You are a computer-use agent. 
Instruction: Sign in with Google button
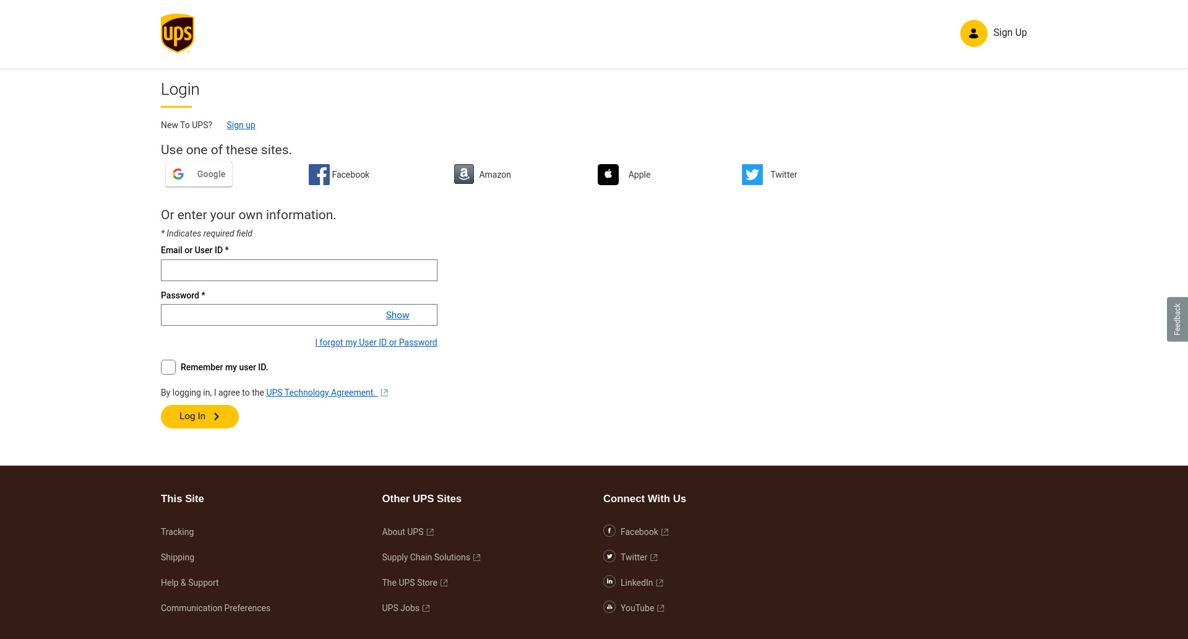tap(199, 174)
